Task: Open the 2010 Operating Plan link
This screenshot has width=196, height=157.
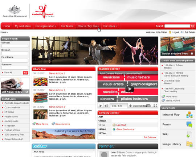Action: 14,135
